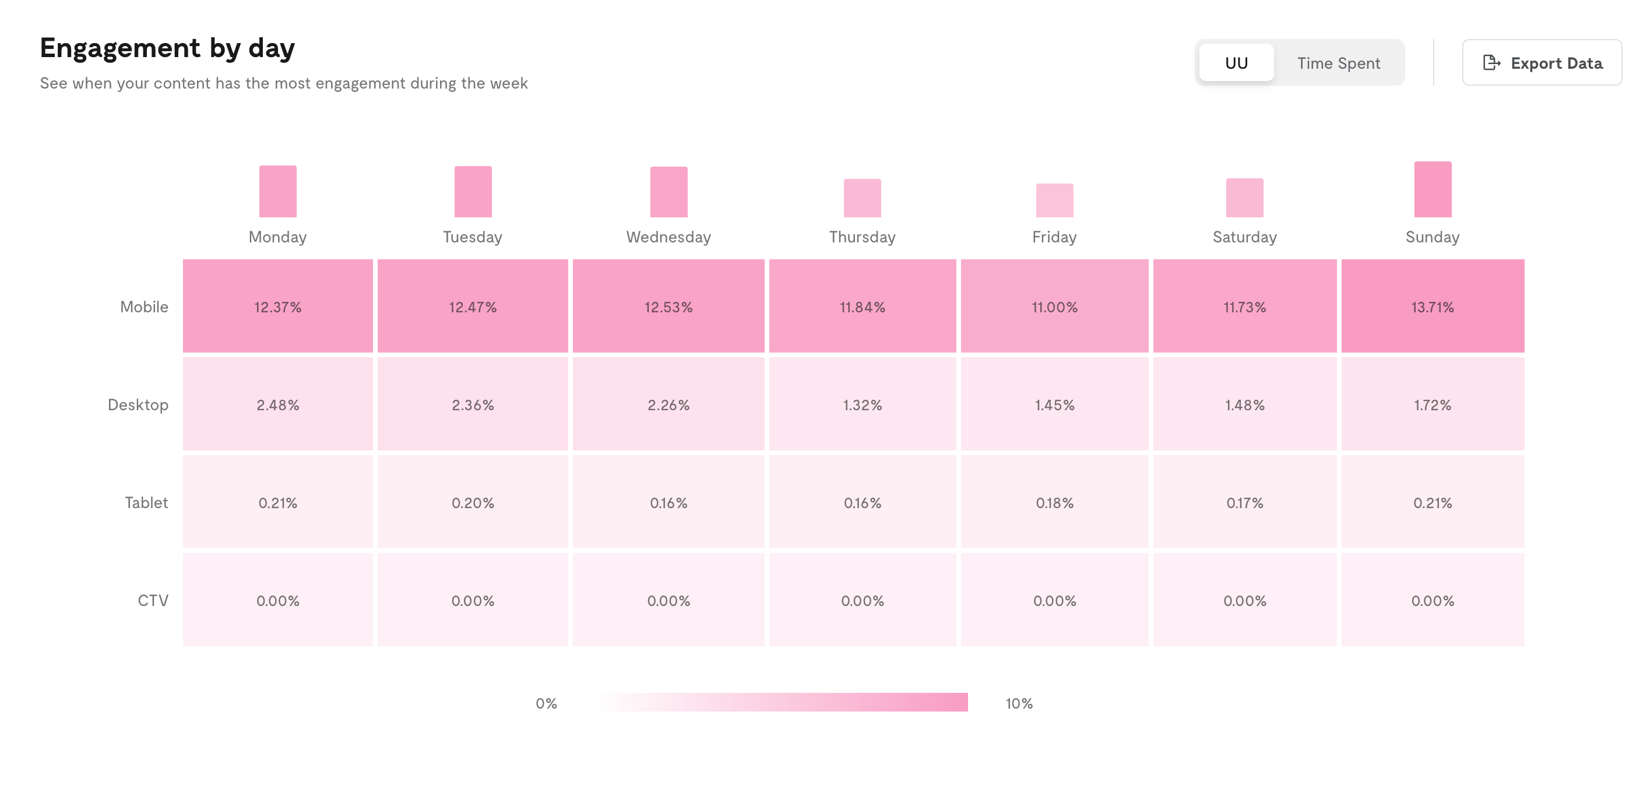Image resolution: width=1647 pixels, height=803 pixels.
Task: Click the Friday bar above heatmap
Action: click(x=1054, y=200)
